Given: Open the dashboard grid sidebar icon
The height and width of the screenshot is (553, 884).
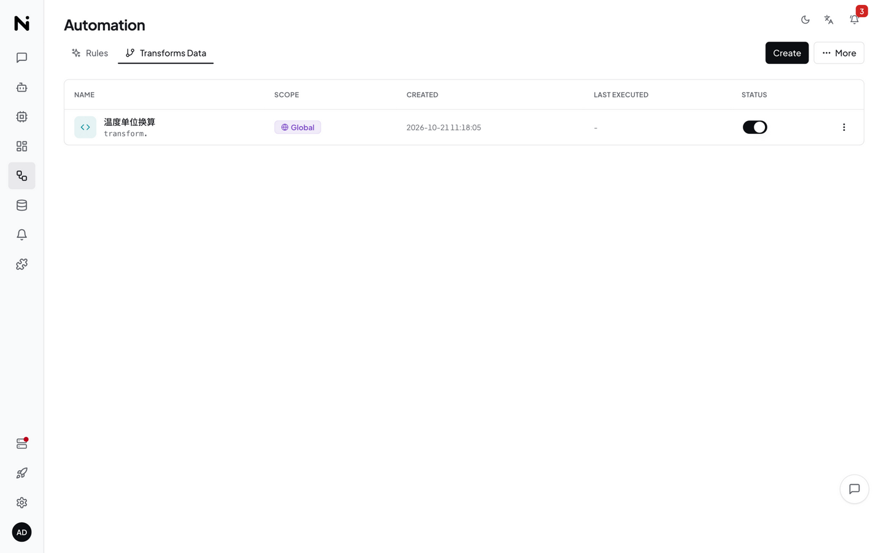Looking at the screenshot, I should tap(21, 146).
